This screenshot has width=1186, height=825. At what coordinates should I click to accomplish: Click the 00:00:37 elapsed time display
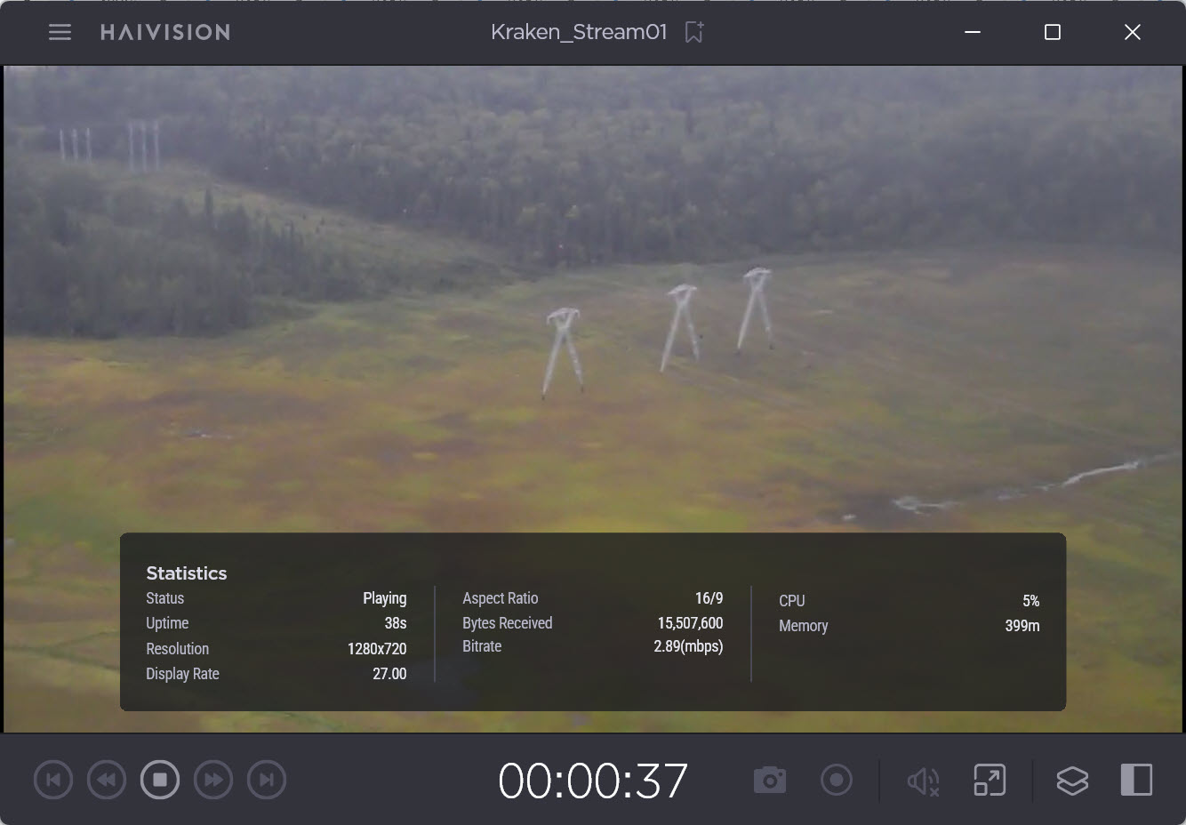click(593, 781)
